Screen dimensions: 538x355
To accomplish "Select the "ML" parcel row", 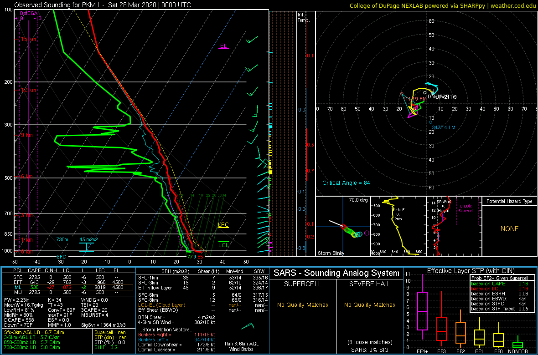I will [68, 287].
